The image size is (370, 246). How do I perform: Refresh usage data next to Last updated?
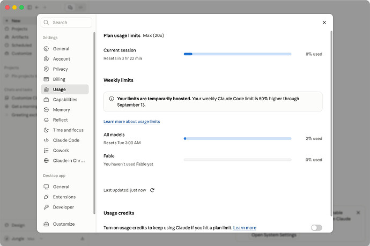click(x=152, y=190)
